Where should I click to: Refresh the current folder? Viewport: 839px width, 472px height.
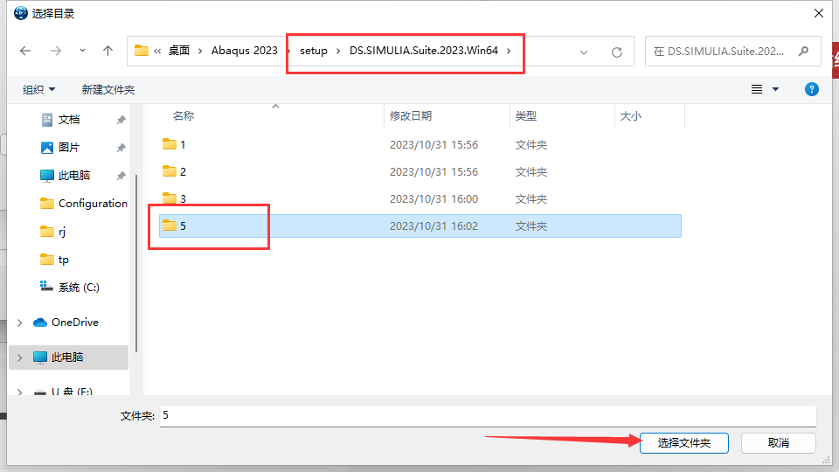coord(617,52)
